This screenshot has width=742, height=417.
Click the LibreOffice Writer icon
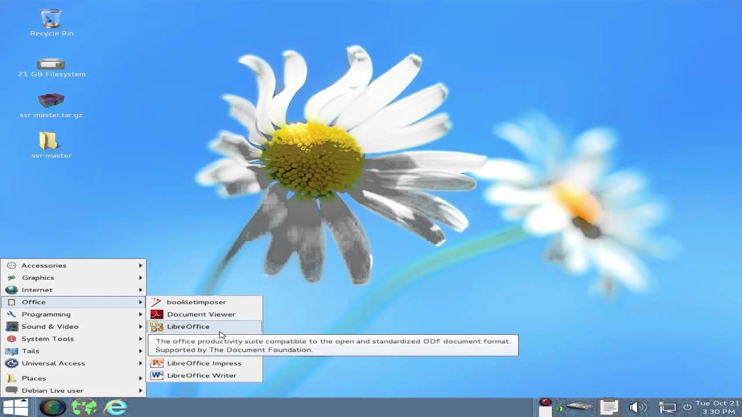[x=157, y=375]
